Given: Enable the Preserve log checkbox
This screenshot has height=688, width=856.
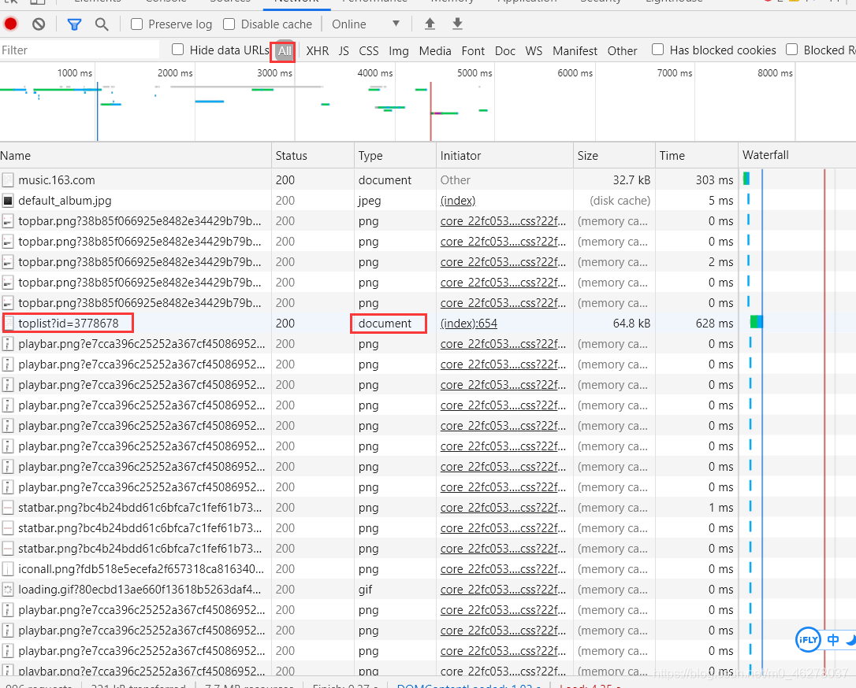Looking at the screenshot, I should pos(137,24).
